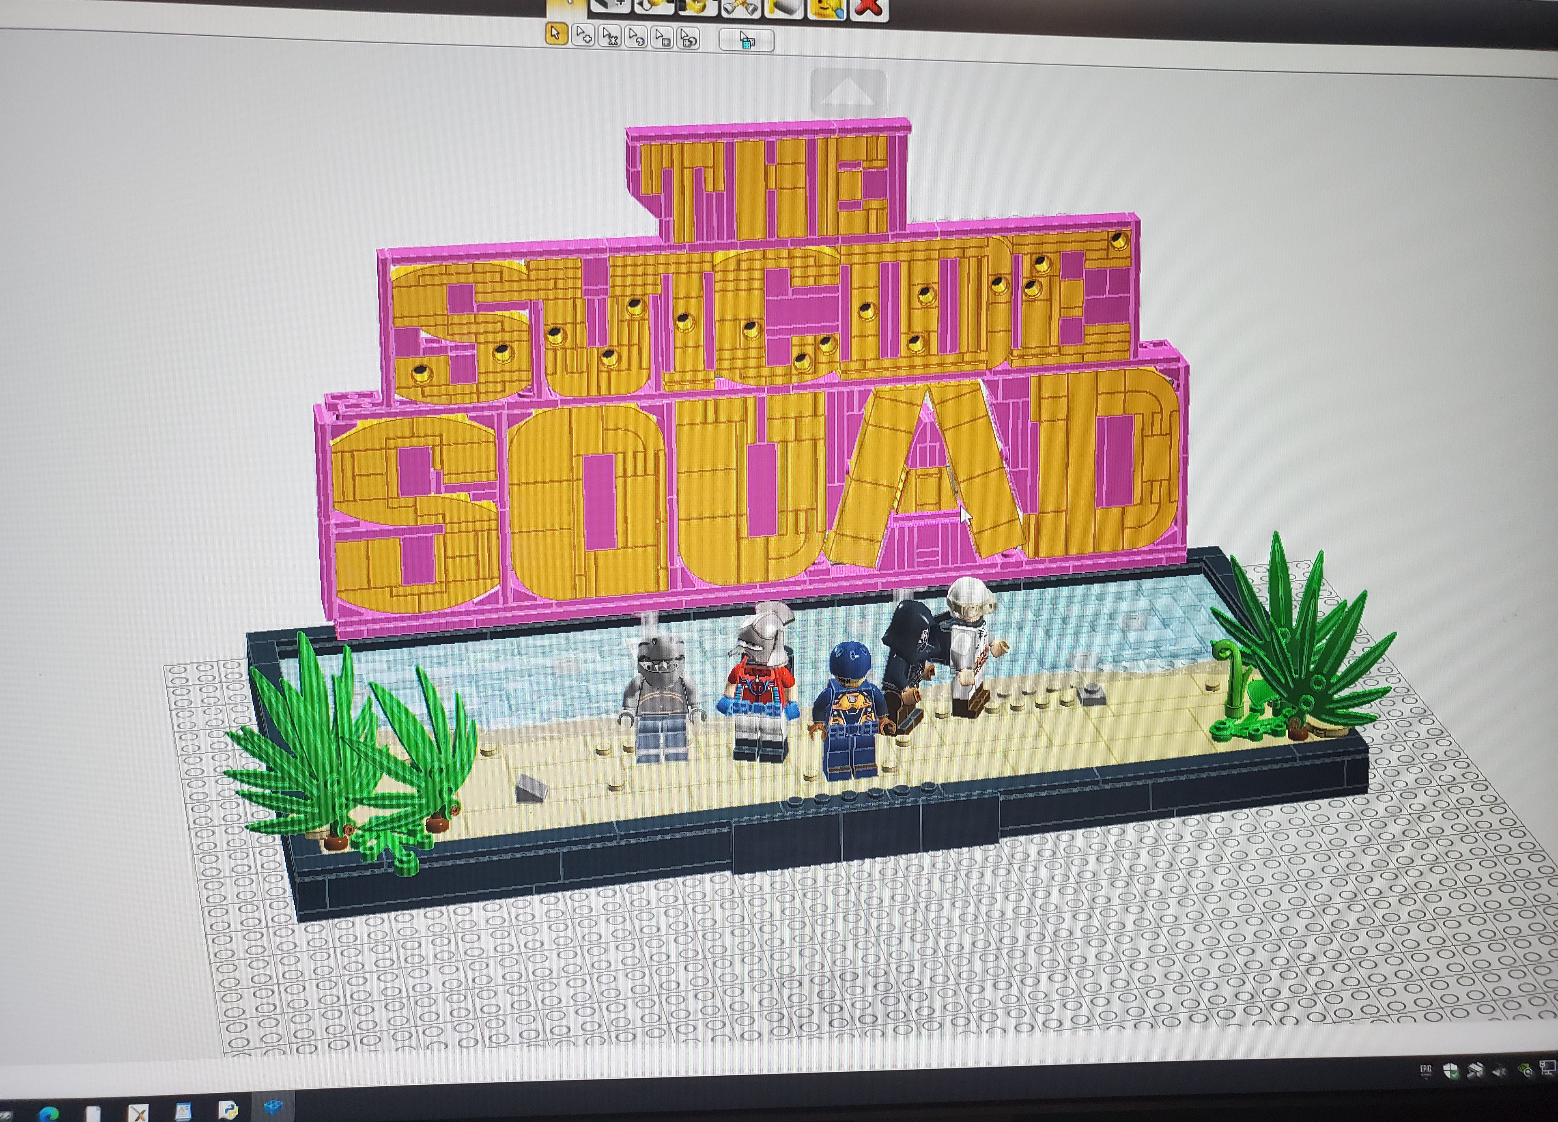
Task: Select the red X Delete tool
Action: click(869, 10)
